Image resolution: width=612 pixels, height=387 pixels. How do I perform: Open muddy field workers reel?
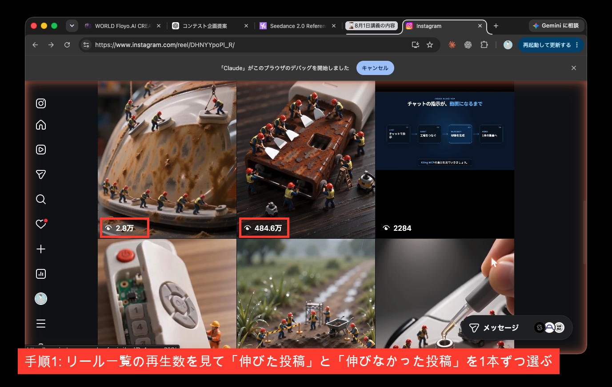306,294
